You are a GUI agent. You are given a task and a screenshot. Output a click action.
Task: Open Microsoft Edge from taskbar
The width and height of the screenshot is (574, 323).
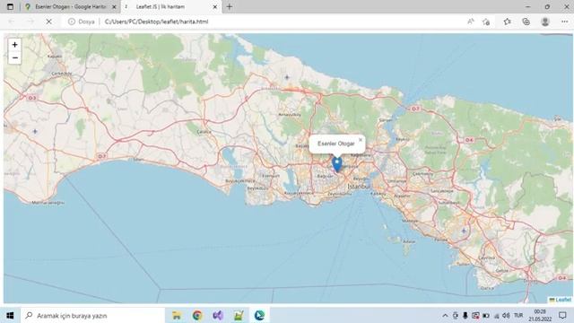pyautogui.click(x=259, y=315)
